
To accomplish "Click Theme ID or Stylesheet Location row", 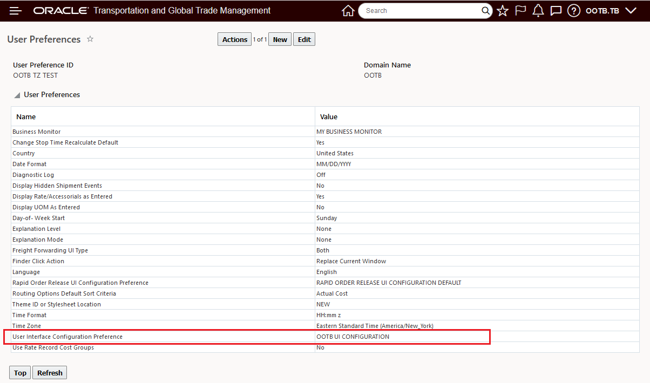I will pos(57,304).
